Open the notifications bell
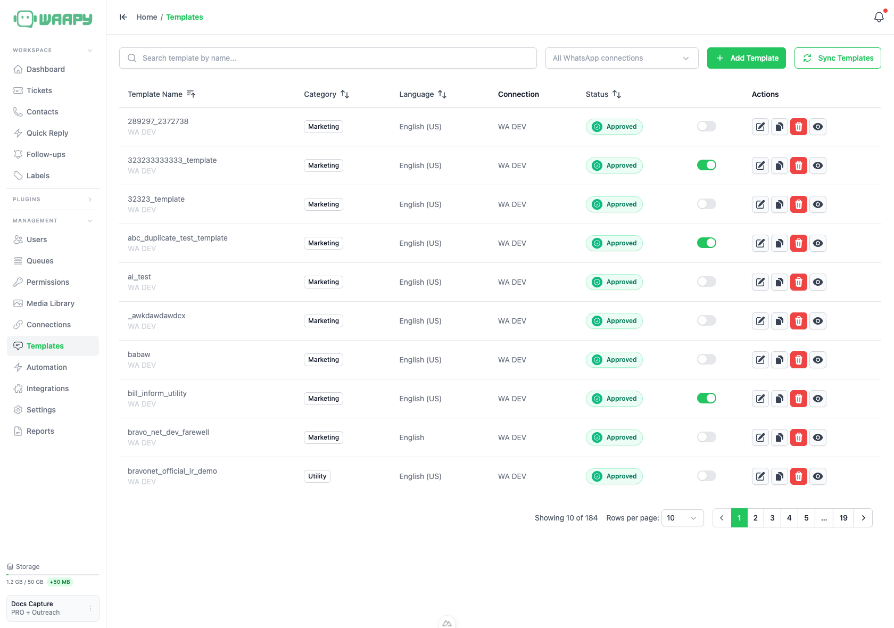 coord(879,17)
